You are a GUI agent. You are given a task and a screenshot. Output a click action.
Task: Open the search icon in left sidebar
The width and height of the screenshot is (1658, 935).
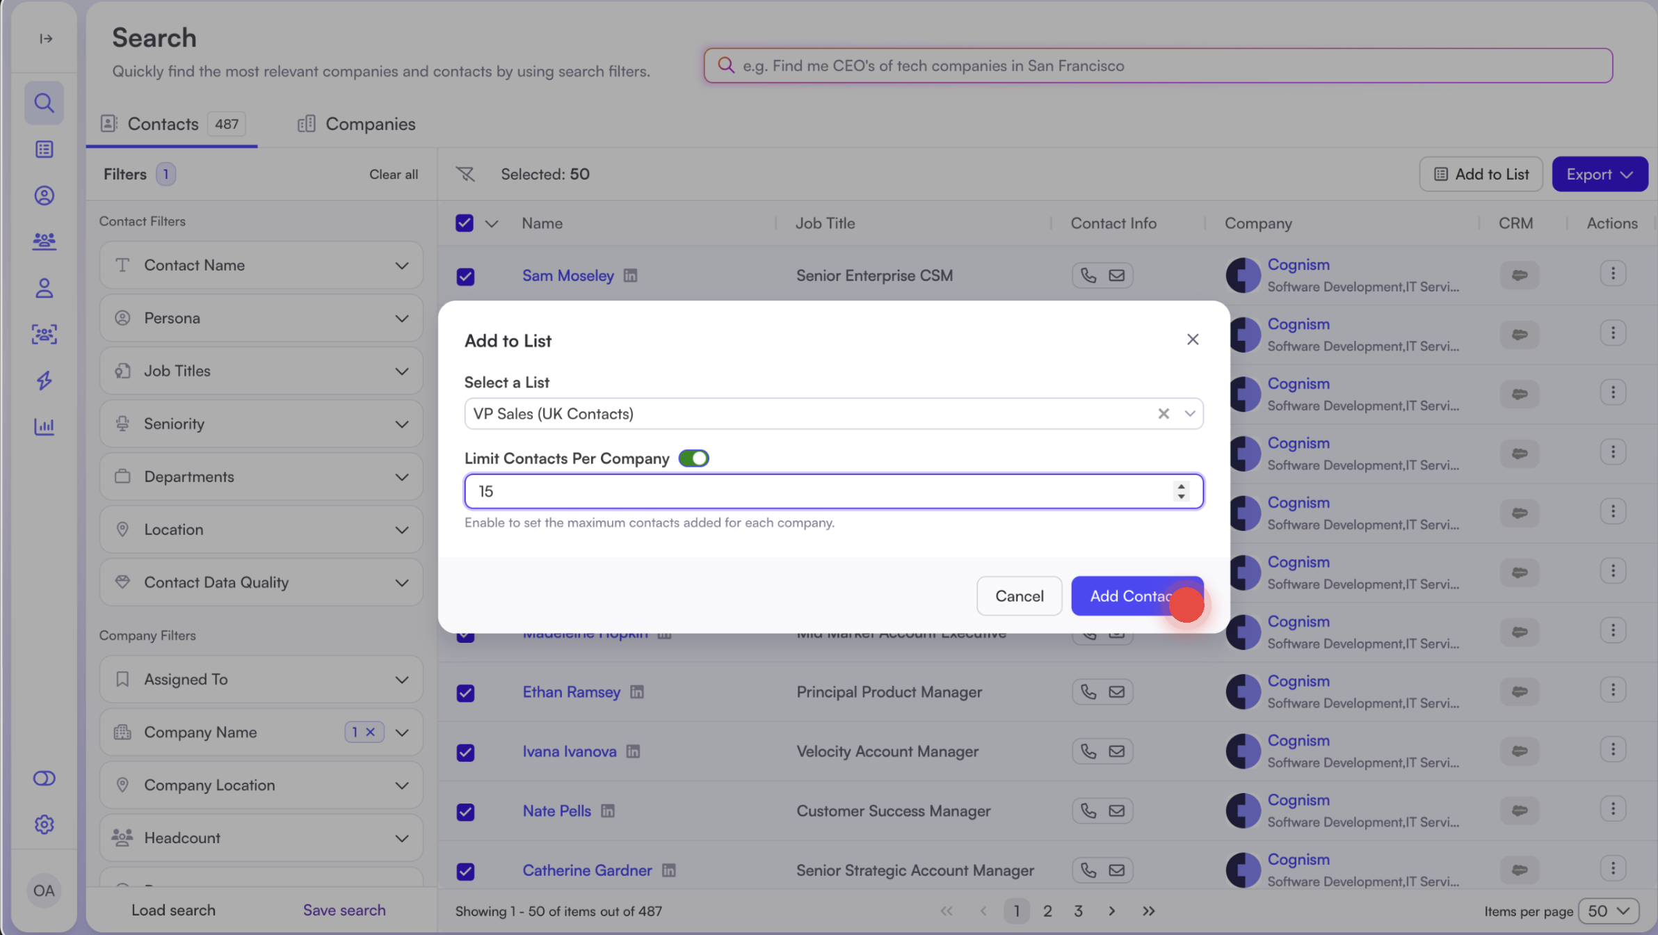[44, 103]
